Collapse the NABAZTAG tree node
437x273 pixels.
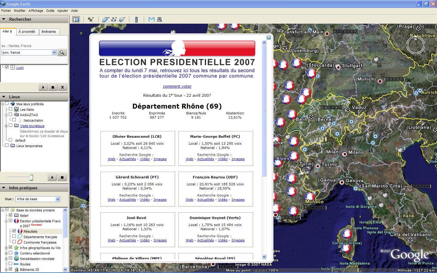(6, 115)
